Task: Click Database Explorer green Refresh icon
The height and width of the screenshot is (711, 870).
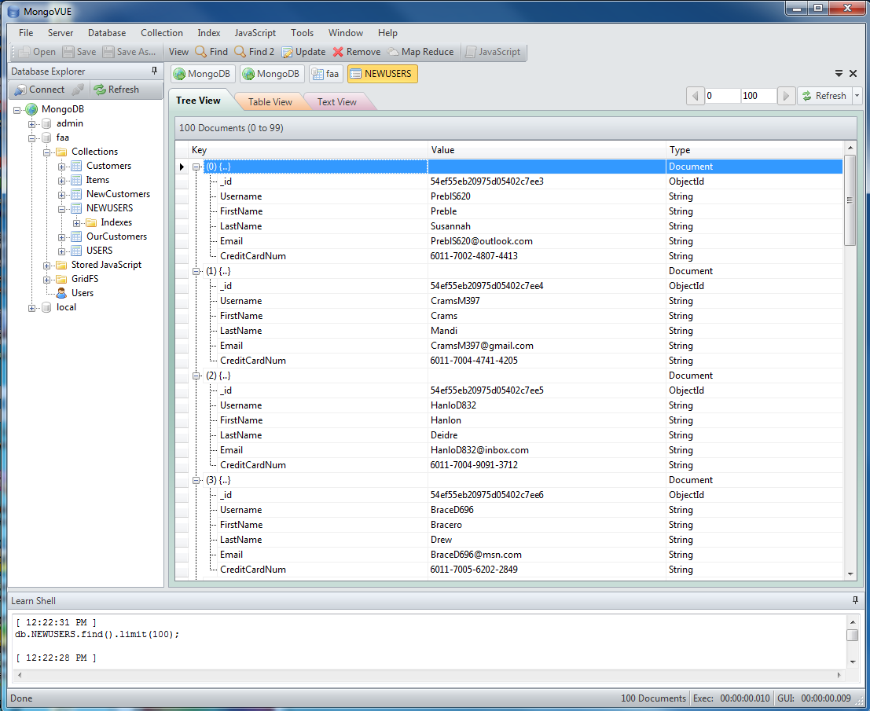Action: click(100, 90)
